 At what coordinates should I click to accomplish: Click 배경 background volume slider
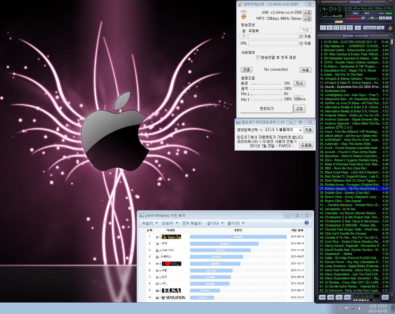tap(266, 84)
